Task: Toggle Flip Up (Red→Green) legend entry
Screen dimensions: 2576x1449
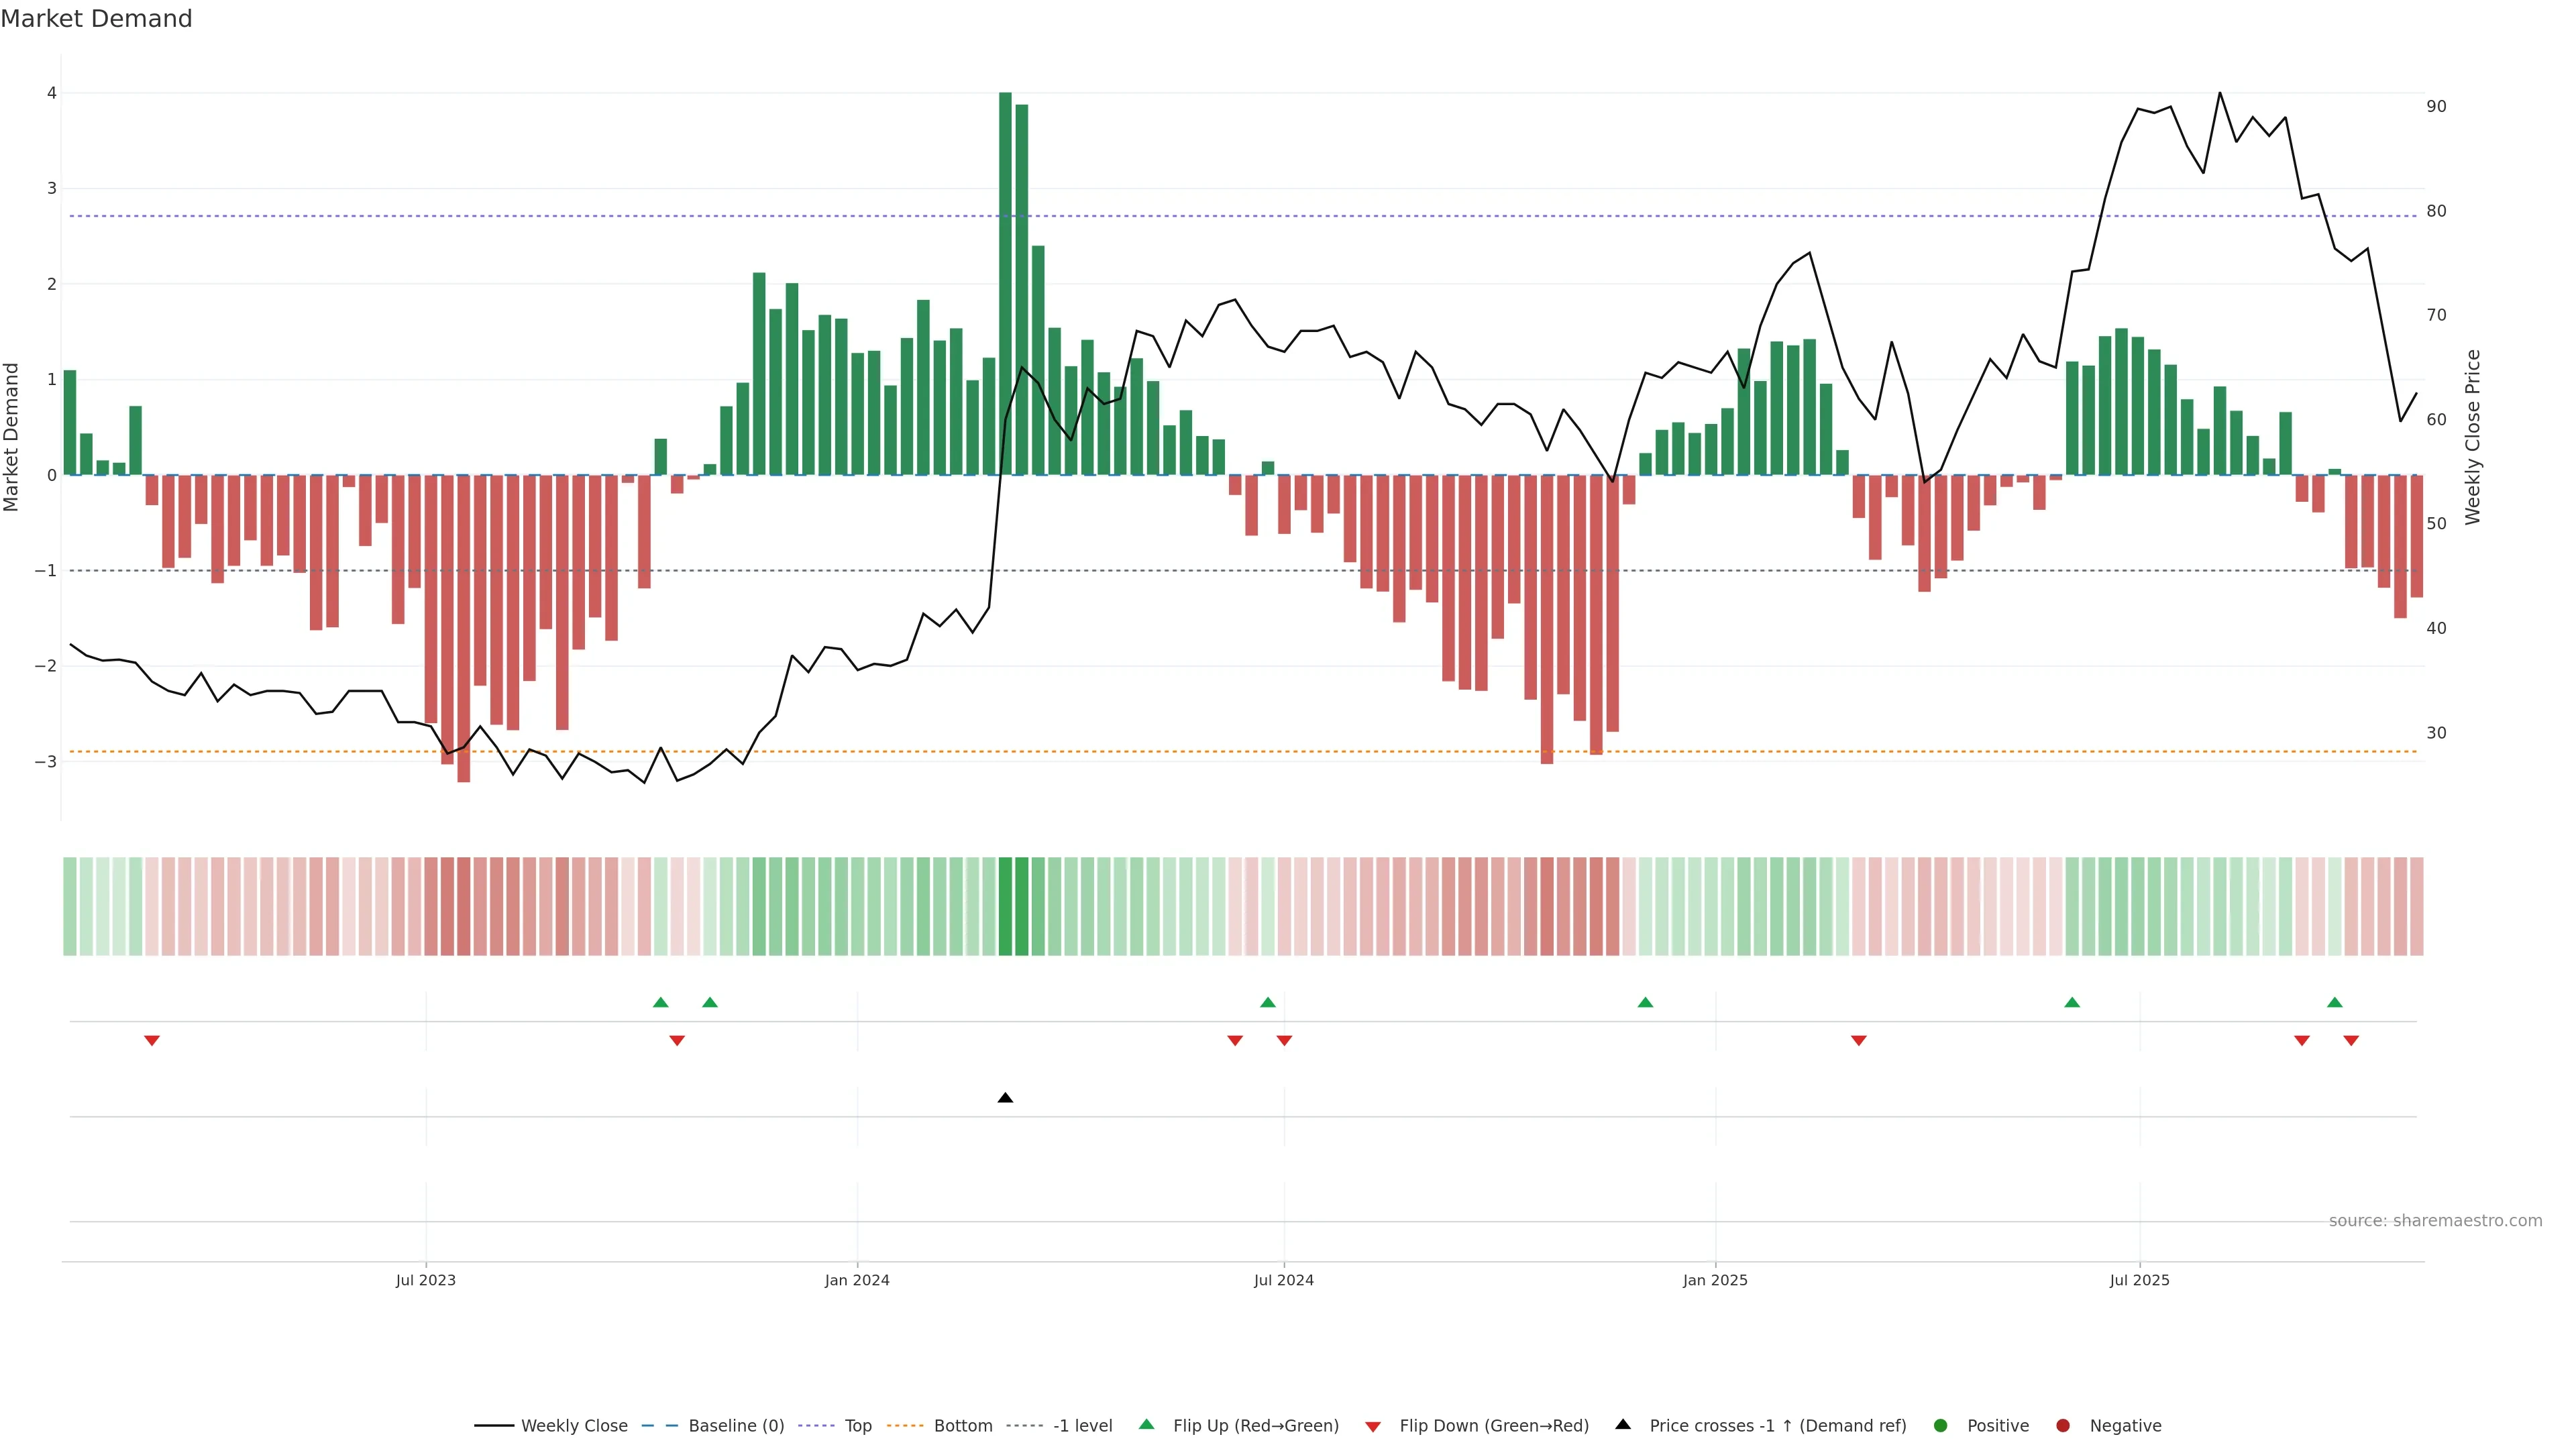Action: (1255, 1426)
